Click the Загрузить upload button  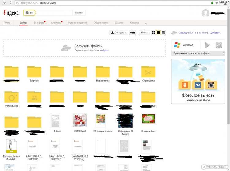(x=119, y=32)
